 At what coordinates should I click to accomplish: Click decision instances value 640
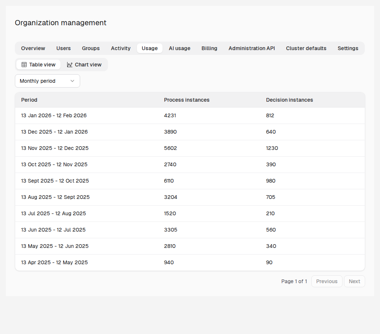tap(271, 132)
